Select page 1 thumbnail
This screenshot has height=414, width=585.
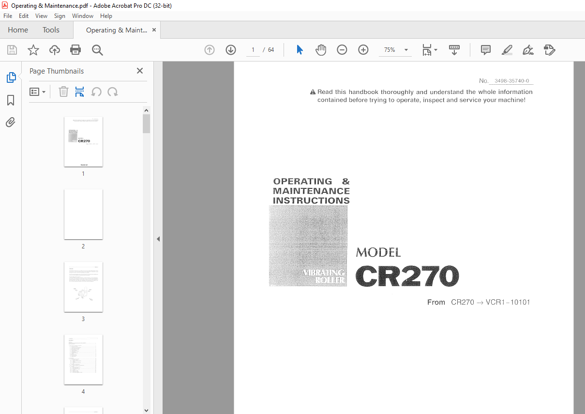(x=83, y=142)
